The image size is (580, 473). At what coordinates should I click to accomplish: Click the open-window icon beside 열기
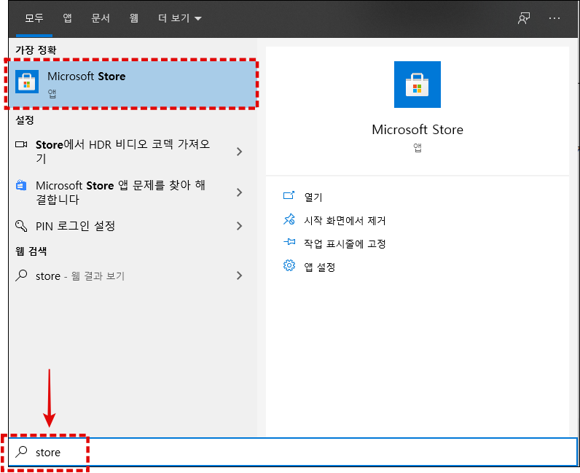click(289, 195)
